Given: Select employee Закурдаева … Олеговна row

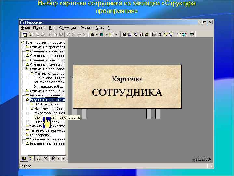Looking at the screenshot, I should click(x=57, y=117).
